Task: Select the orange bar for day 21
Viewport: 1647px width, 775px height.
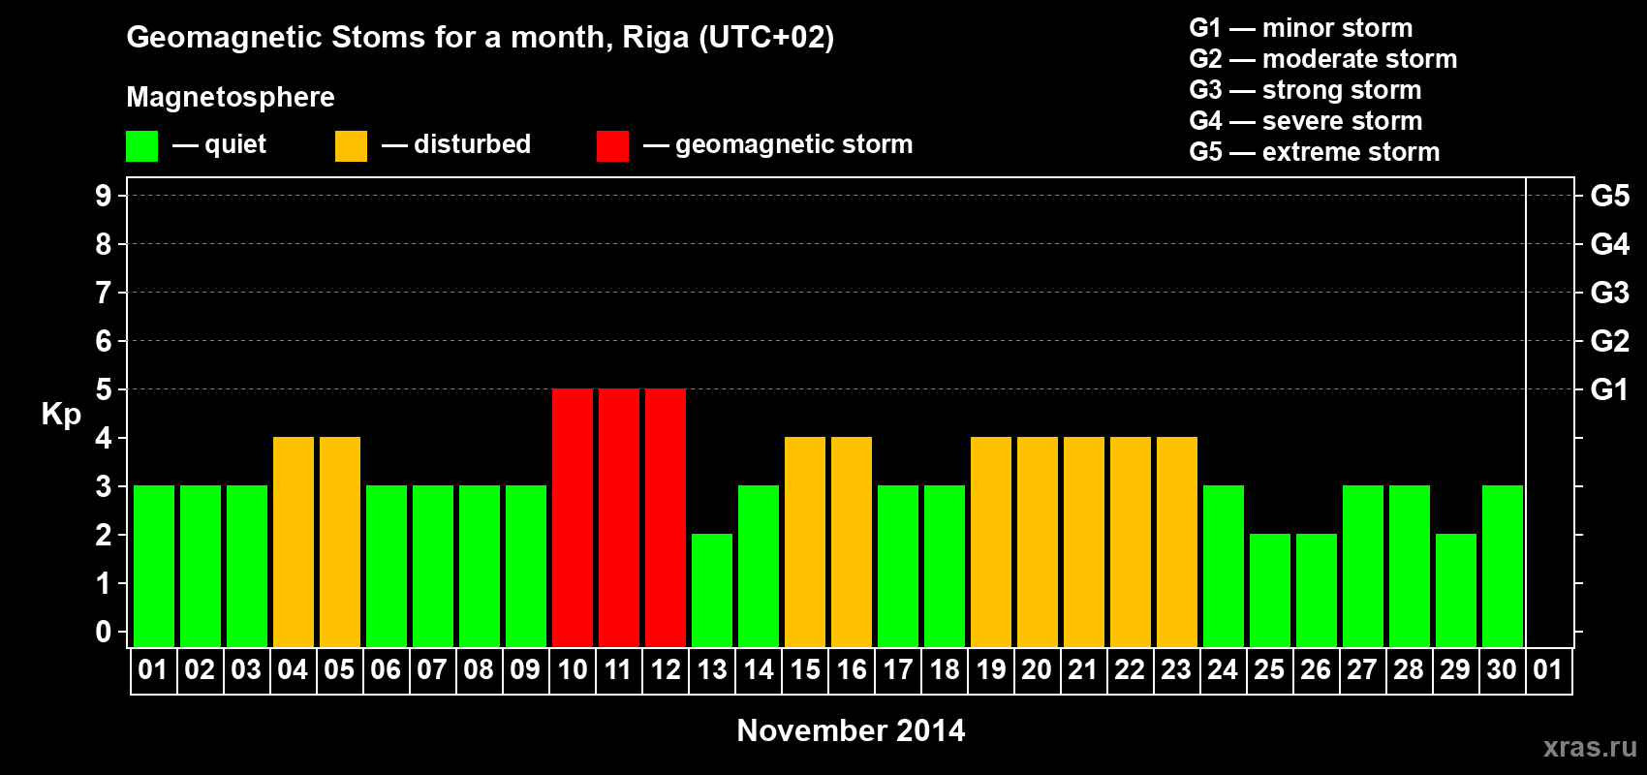Action: 1084,542
